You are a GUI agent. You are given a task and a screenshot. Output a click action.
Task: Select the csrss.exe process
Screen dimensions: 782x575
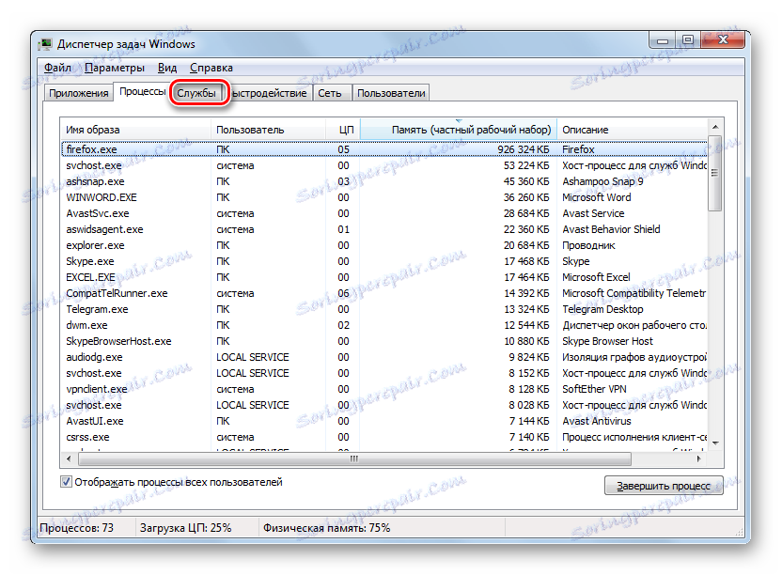point(384,437)
